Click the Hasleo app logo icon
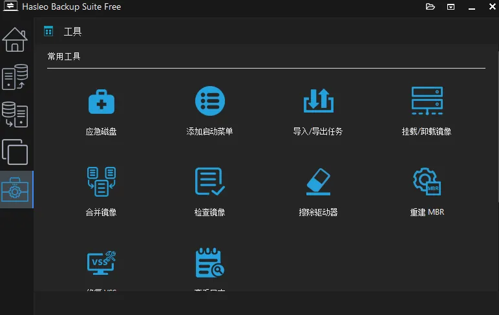Screen dimensions: 499x315 tap(10, 6)
